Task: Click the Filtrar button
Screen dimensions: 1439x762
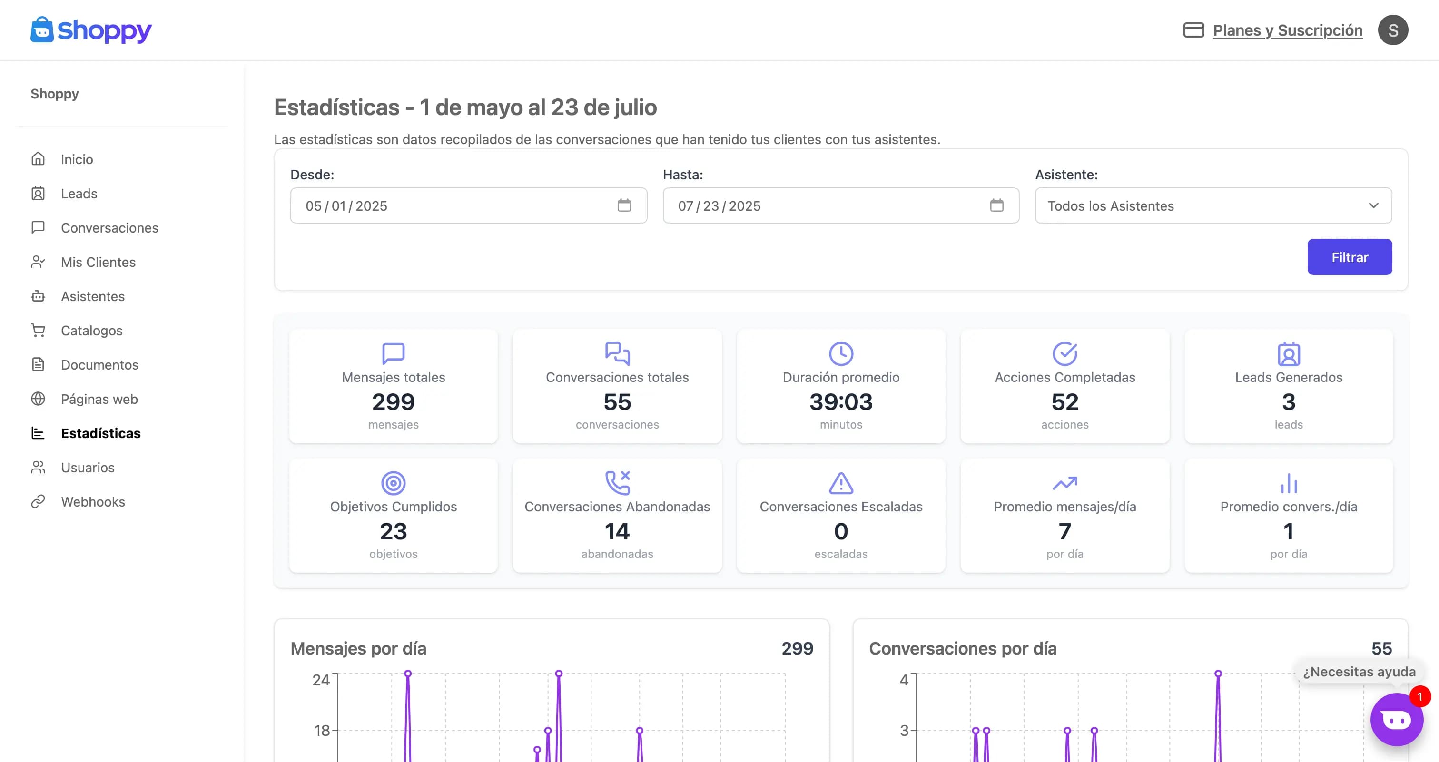Action: [1350, 257]
